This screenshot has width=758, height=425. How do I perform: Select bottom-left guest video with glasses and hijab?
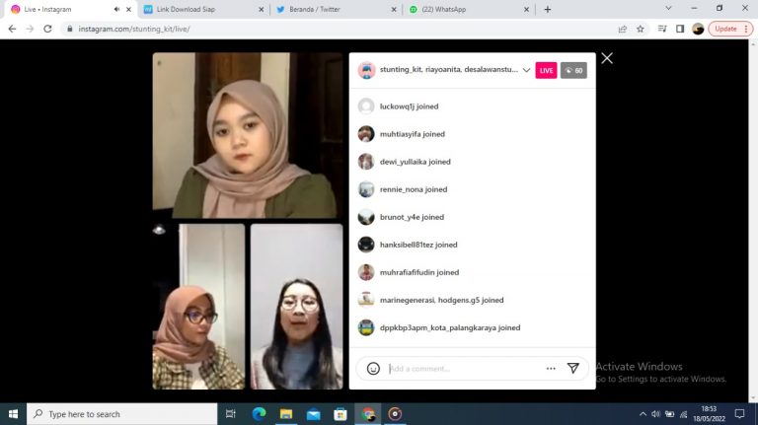[x=198, y=307]
